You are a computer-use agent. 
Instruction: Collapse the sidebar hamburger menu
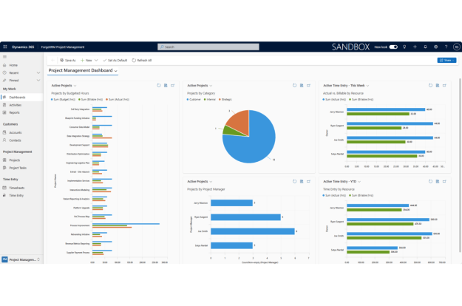(x=4, y=57)
